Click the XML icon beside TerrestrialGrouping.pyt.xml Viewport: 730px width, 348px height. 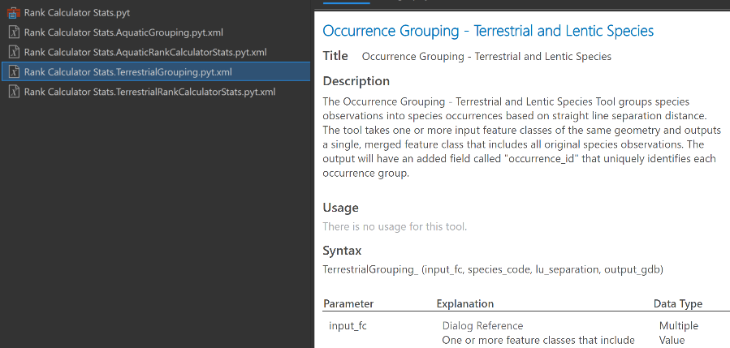tap(14, 71)
